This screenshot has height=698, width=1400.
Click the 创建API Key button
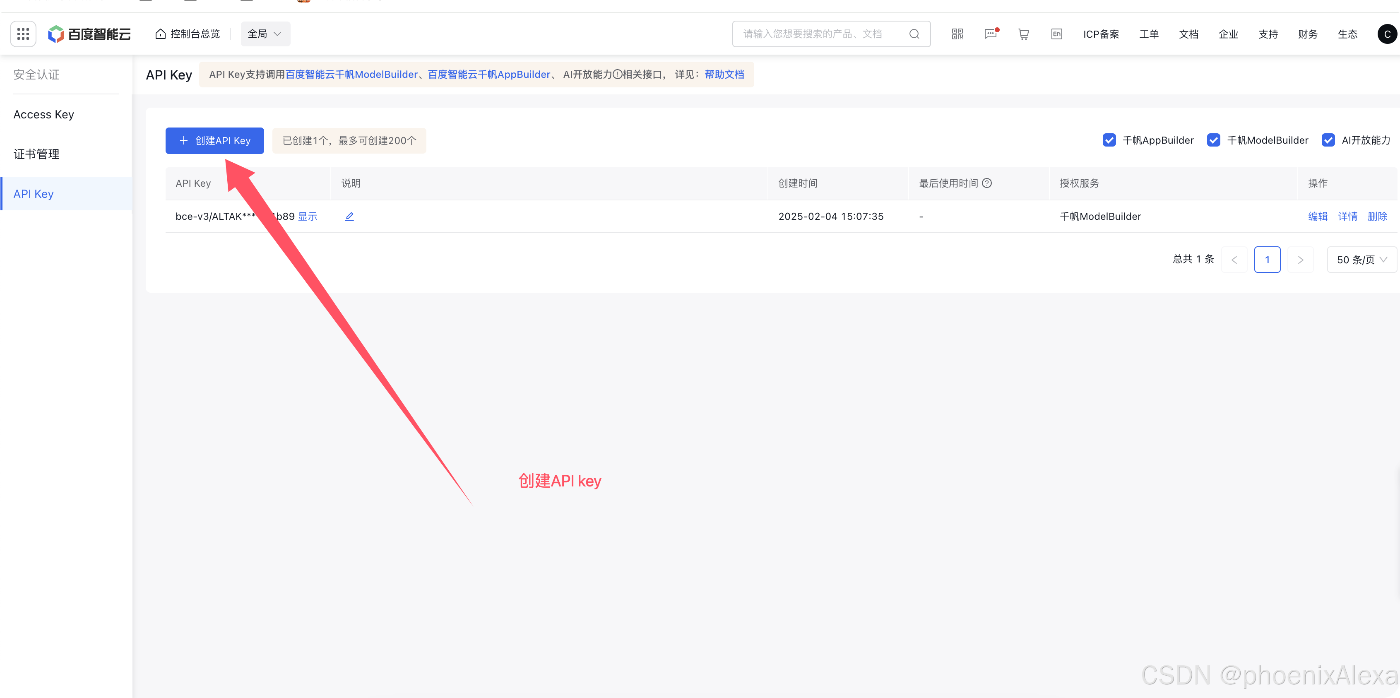point(215,141)
